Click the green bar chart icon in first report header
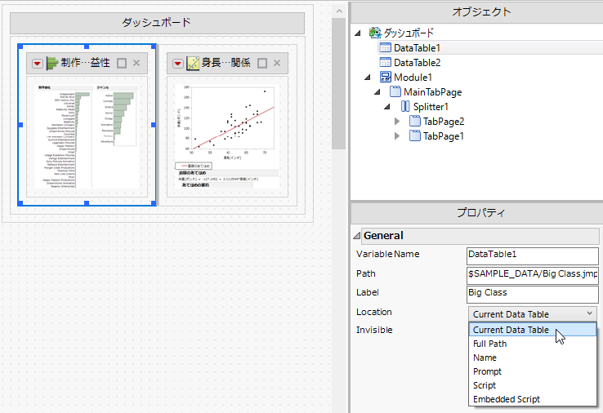This screenshot has height=413, width=603. coord(52,63)
